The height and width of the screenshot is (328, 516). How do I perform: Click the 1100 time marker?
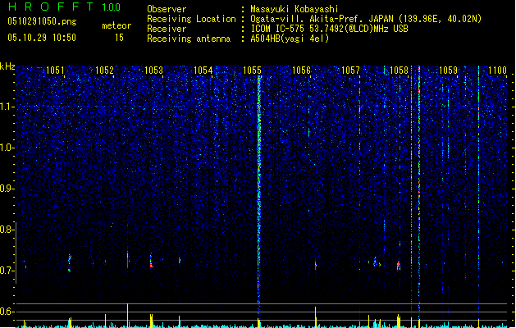(x=498, y=71)
